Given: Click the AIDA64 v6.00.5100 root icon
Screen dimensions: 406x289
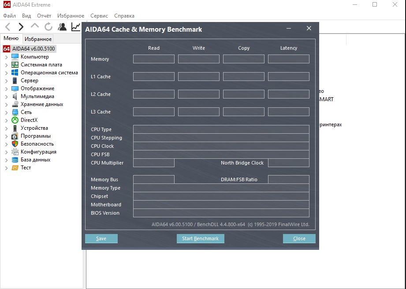Looking at the screenshot, I should click(x=7, y=48).
